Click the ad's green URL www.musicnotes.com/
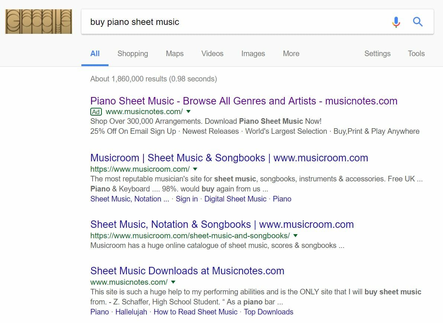Viewport: 443px width, 323px height. coord(144,112)
